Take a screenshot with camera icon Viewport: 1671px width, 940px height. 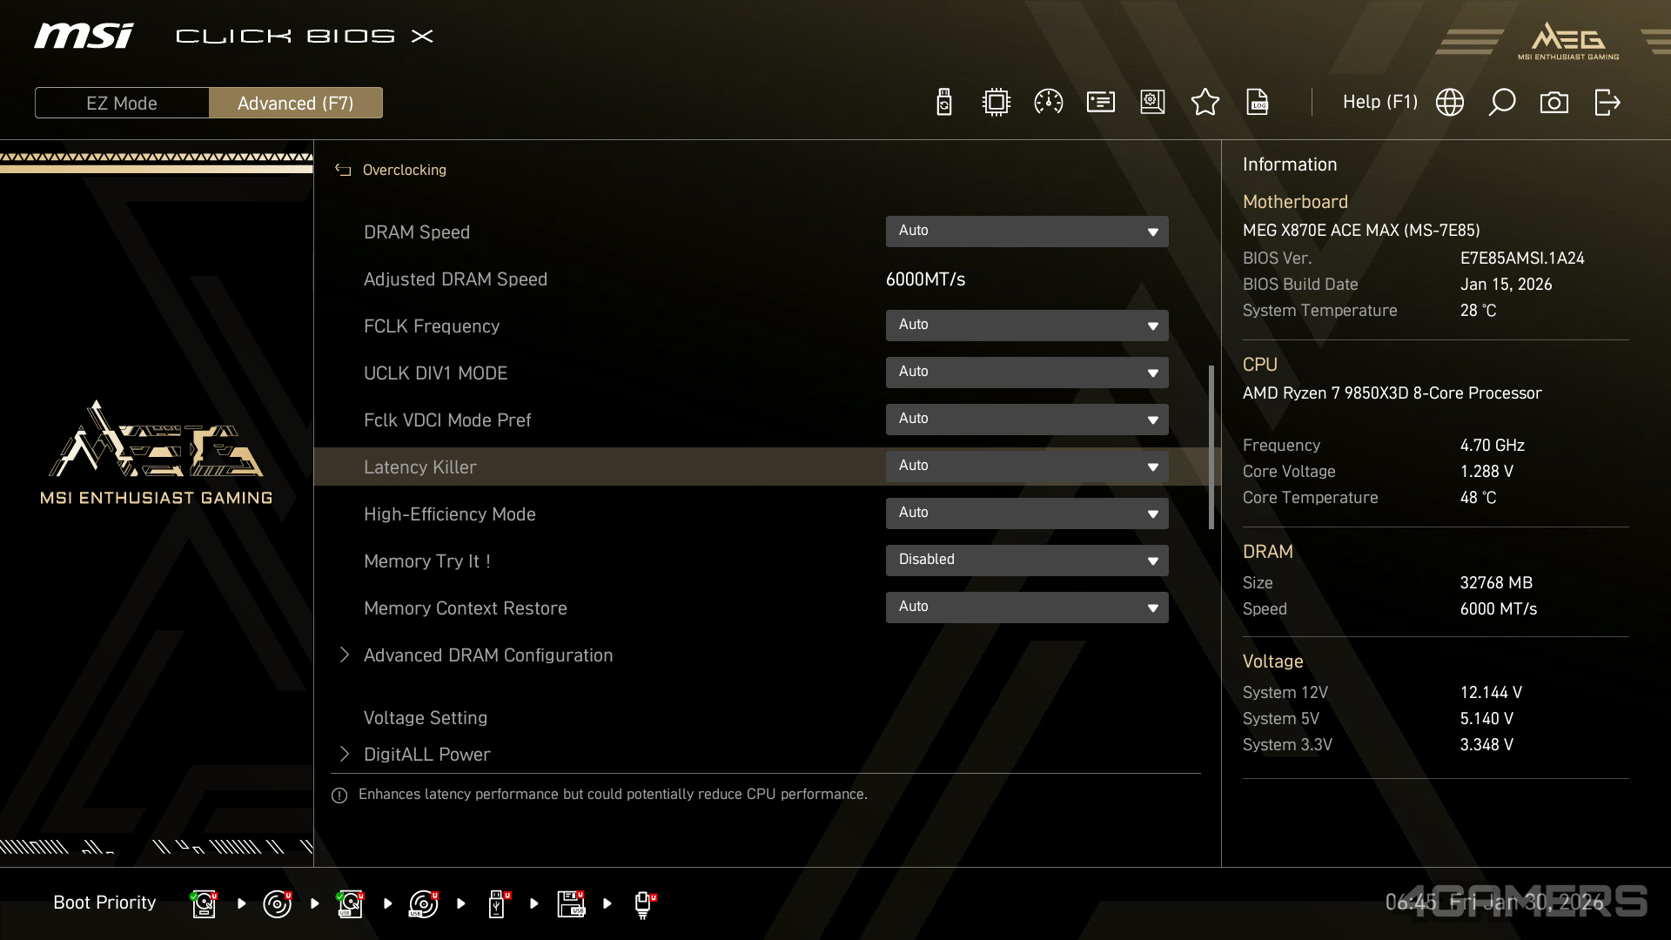tap(1554, 102)
